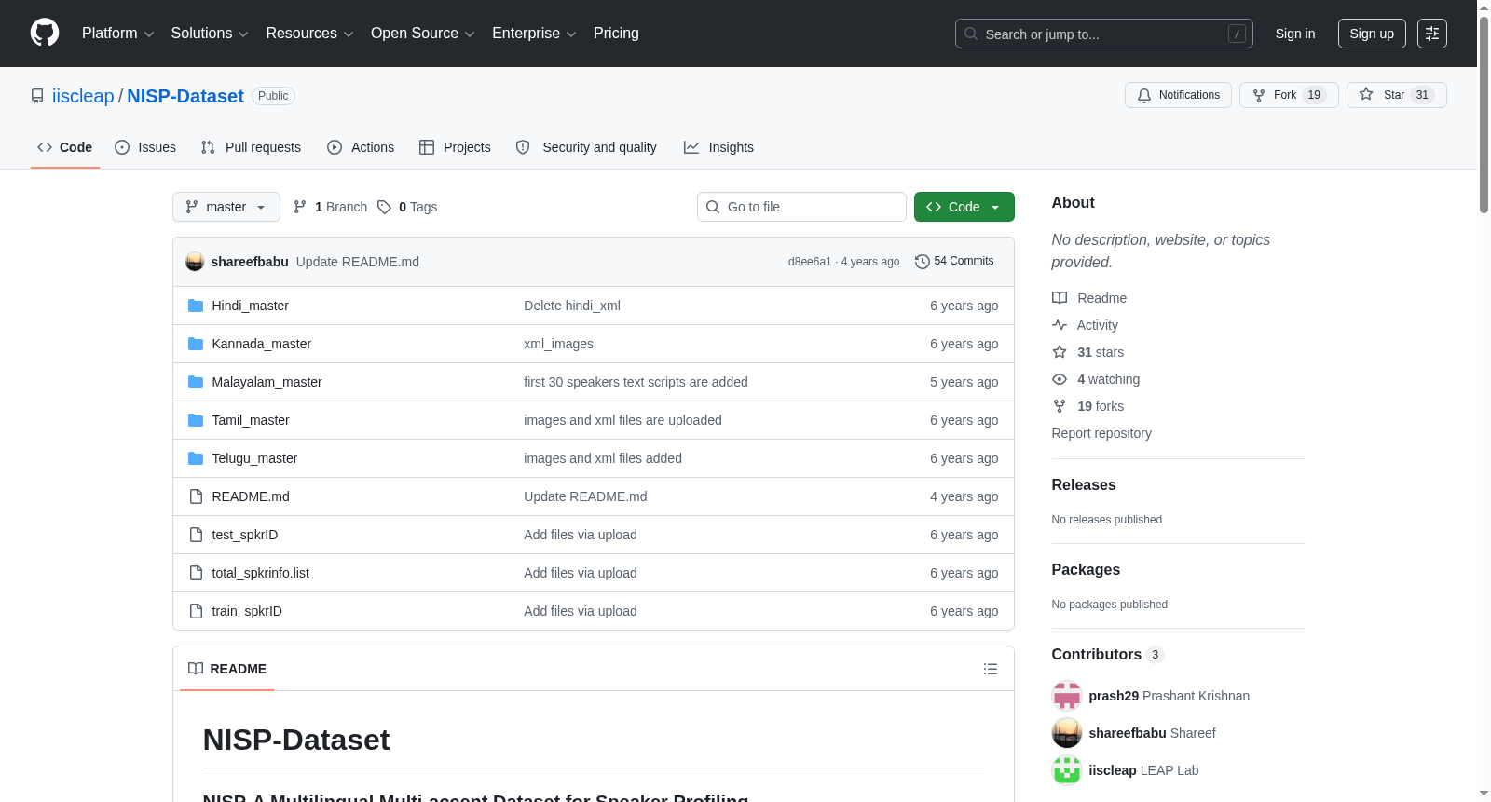View the 1 Branch link

(331, 207)
